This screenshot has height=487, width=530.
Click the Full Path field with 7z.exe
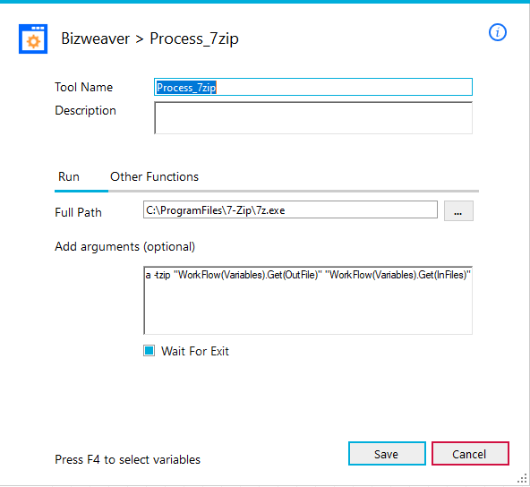(x=290, y=209)
